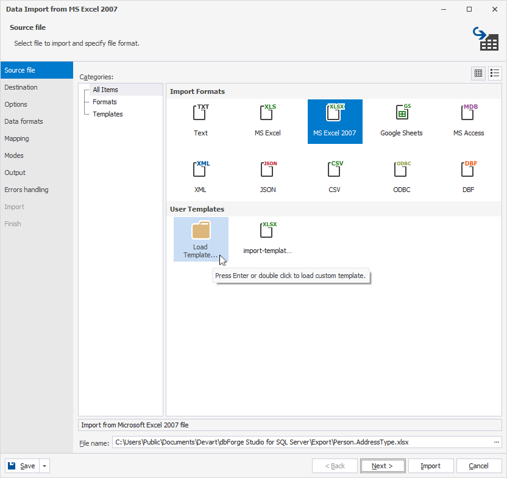Choose the MS Excel XLS format
Viewport: 507px width, 478px height.
268,121
